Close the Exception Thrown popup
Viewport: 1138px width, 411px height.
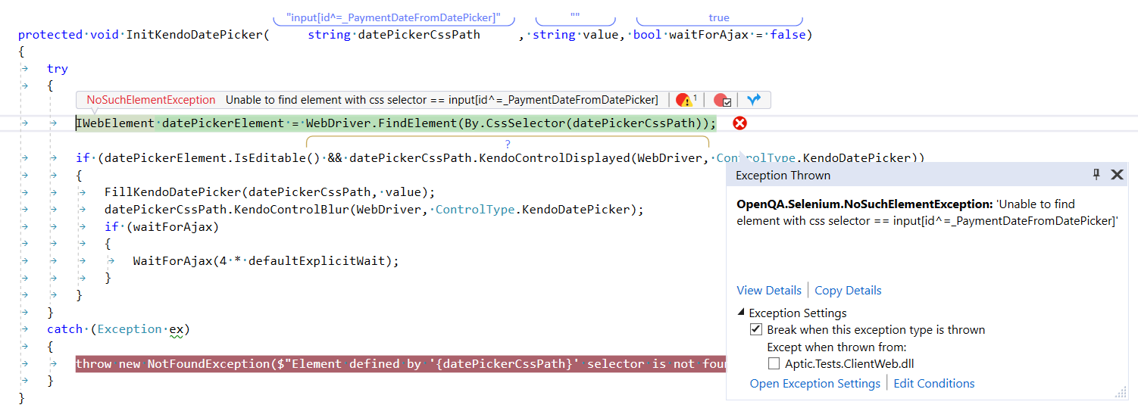point(1117,175)
